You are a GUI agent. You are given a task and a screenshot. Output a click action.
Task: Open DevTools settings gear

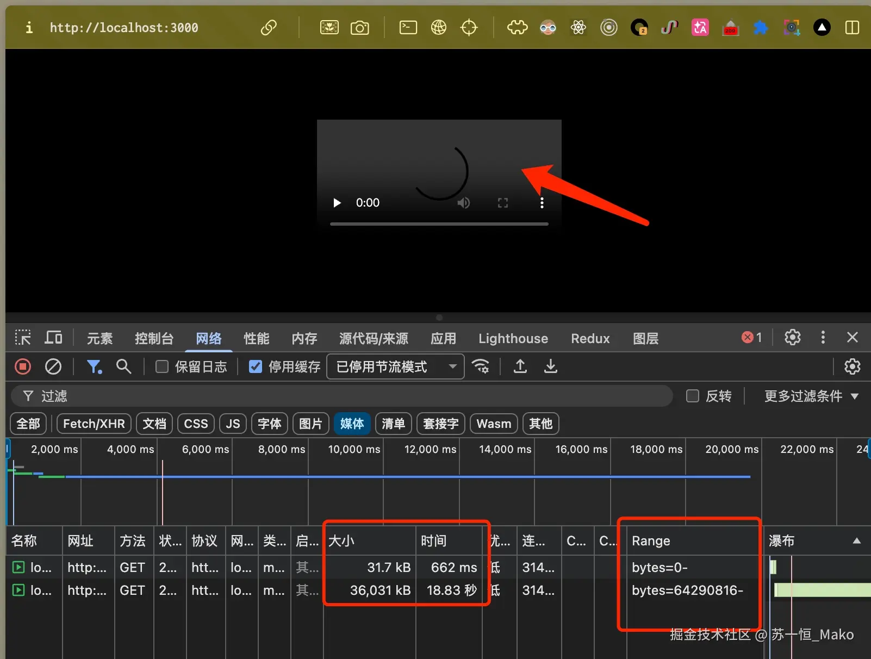pyautogui.click(x=792, y=338)
